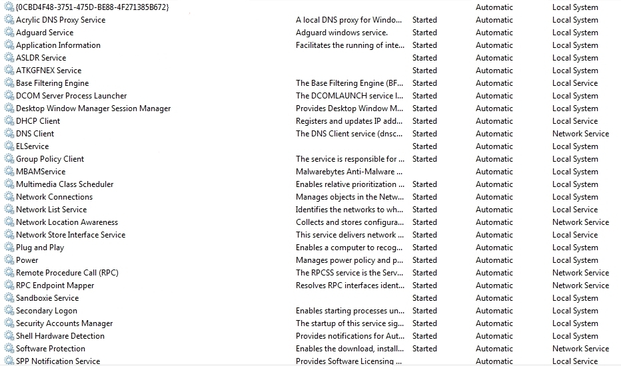Select Remote Procedure Call (RPC) service
The image size is (621, 366).
67,273
